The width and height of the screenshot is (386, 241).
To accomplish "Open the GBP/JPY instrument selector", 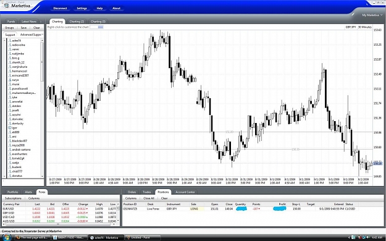I will pyautogui.click(x=351, y=27).
